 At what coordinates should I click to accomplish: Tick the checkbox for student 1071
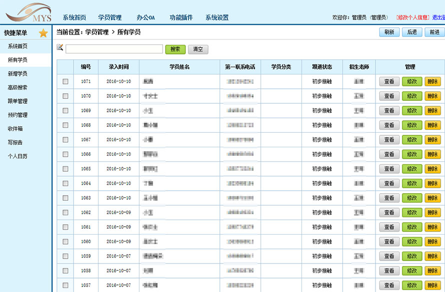click(65, 81)
